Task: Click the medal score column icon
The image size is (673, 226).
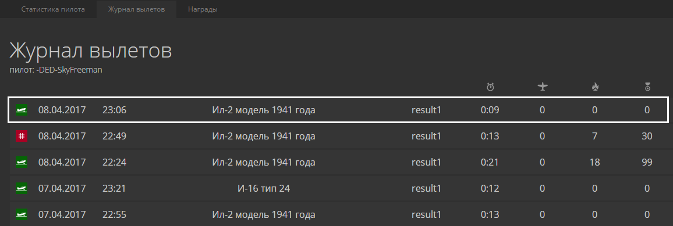Action: click(x=647, y=87)
